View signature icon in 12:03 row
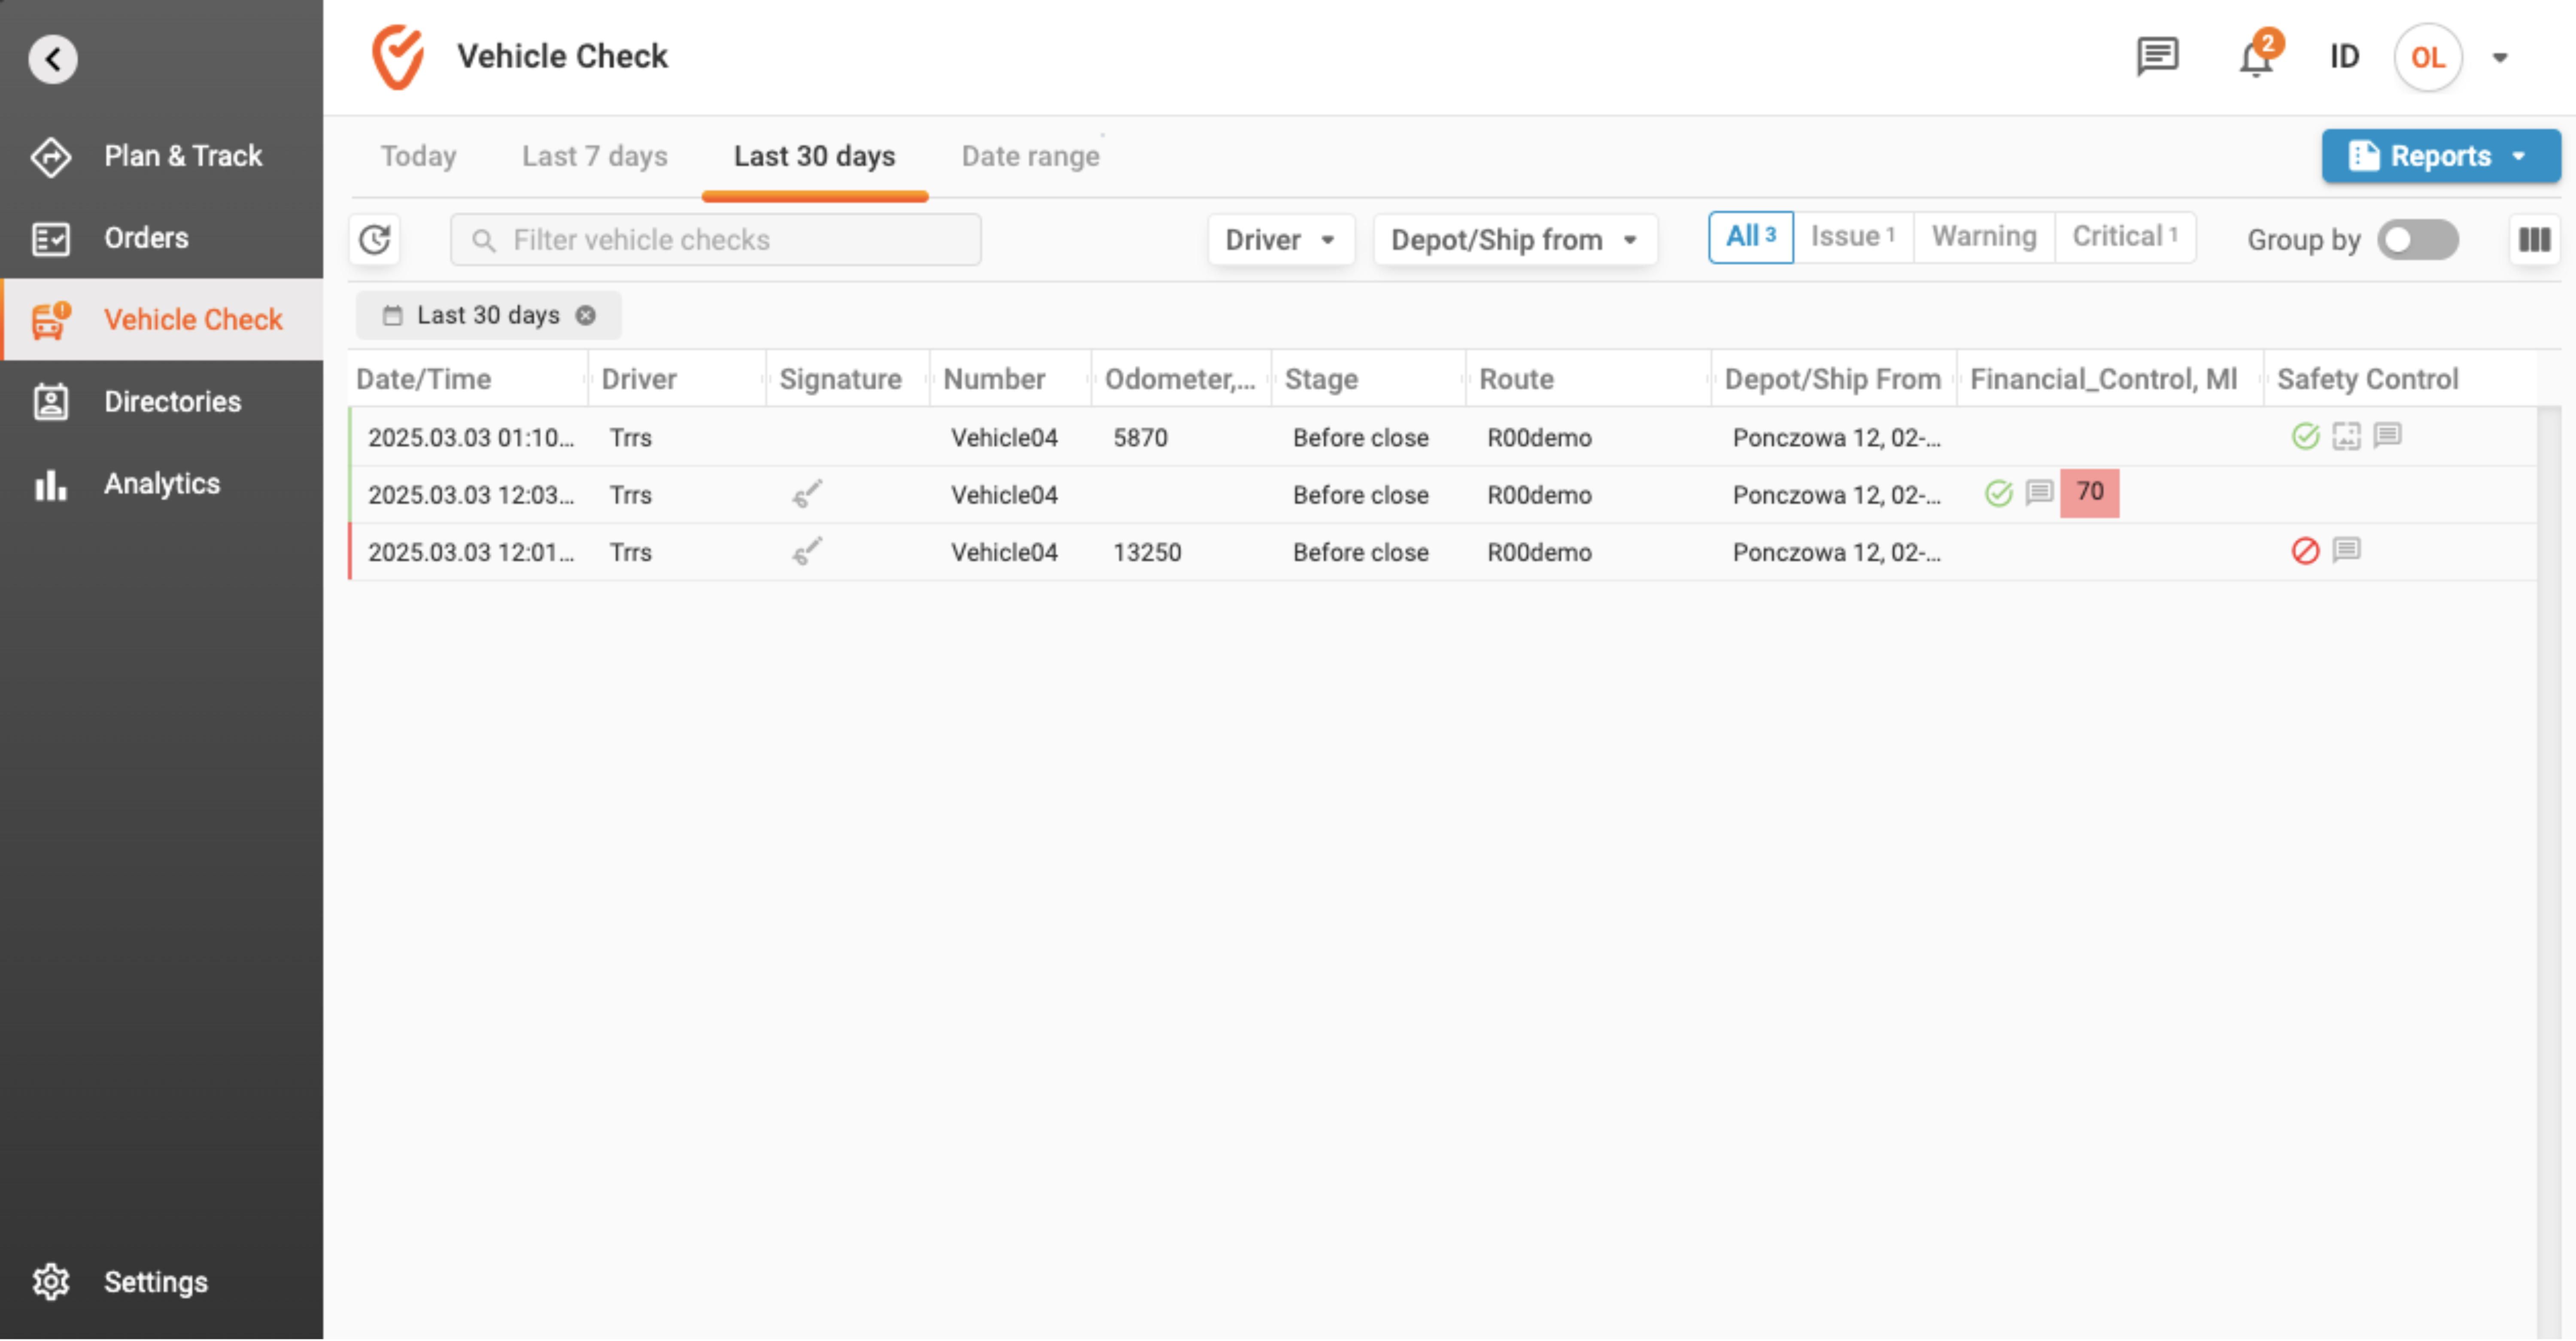Viewport: 2576px width, 1341px height. tap(807, 494)
